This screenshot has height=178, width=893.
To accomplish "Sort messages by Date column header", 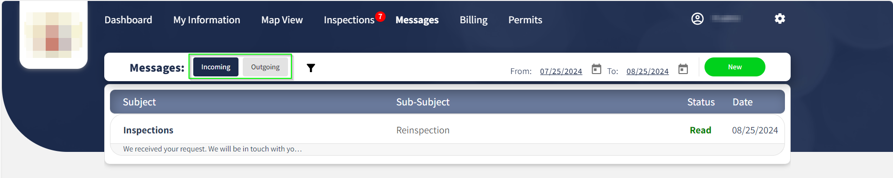I will coord(743,102).
